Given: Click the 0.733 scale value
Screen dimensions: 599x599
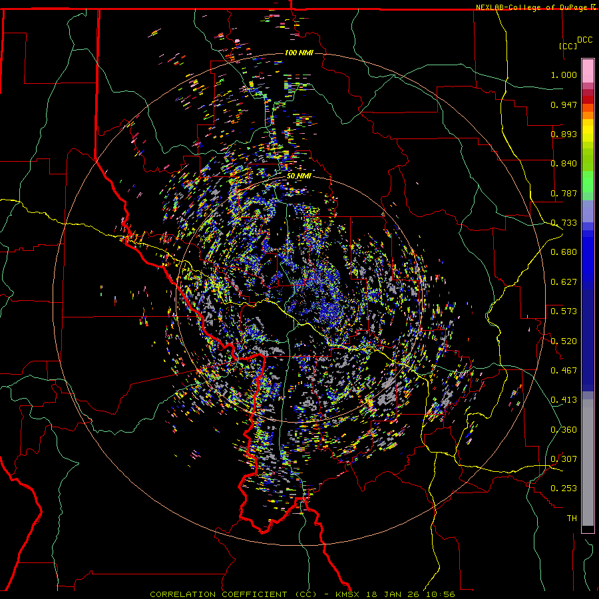Looking at the screenshot, I should click(564, 222).
